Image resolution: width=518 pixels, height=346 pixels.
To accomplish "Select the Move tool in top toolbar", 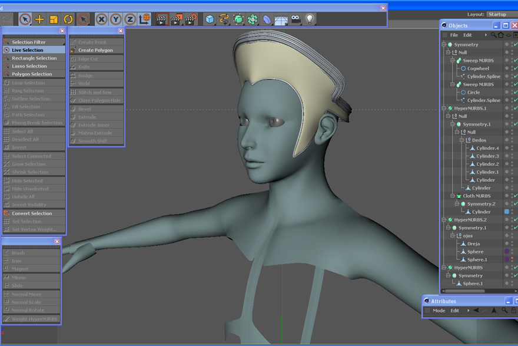I will 39,19.
